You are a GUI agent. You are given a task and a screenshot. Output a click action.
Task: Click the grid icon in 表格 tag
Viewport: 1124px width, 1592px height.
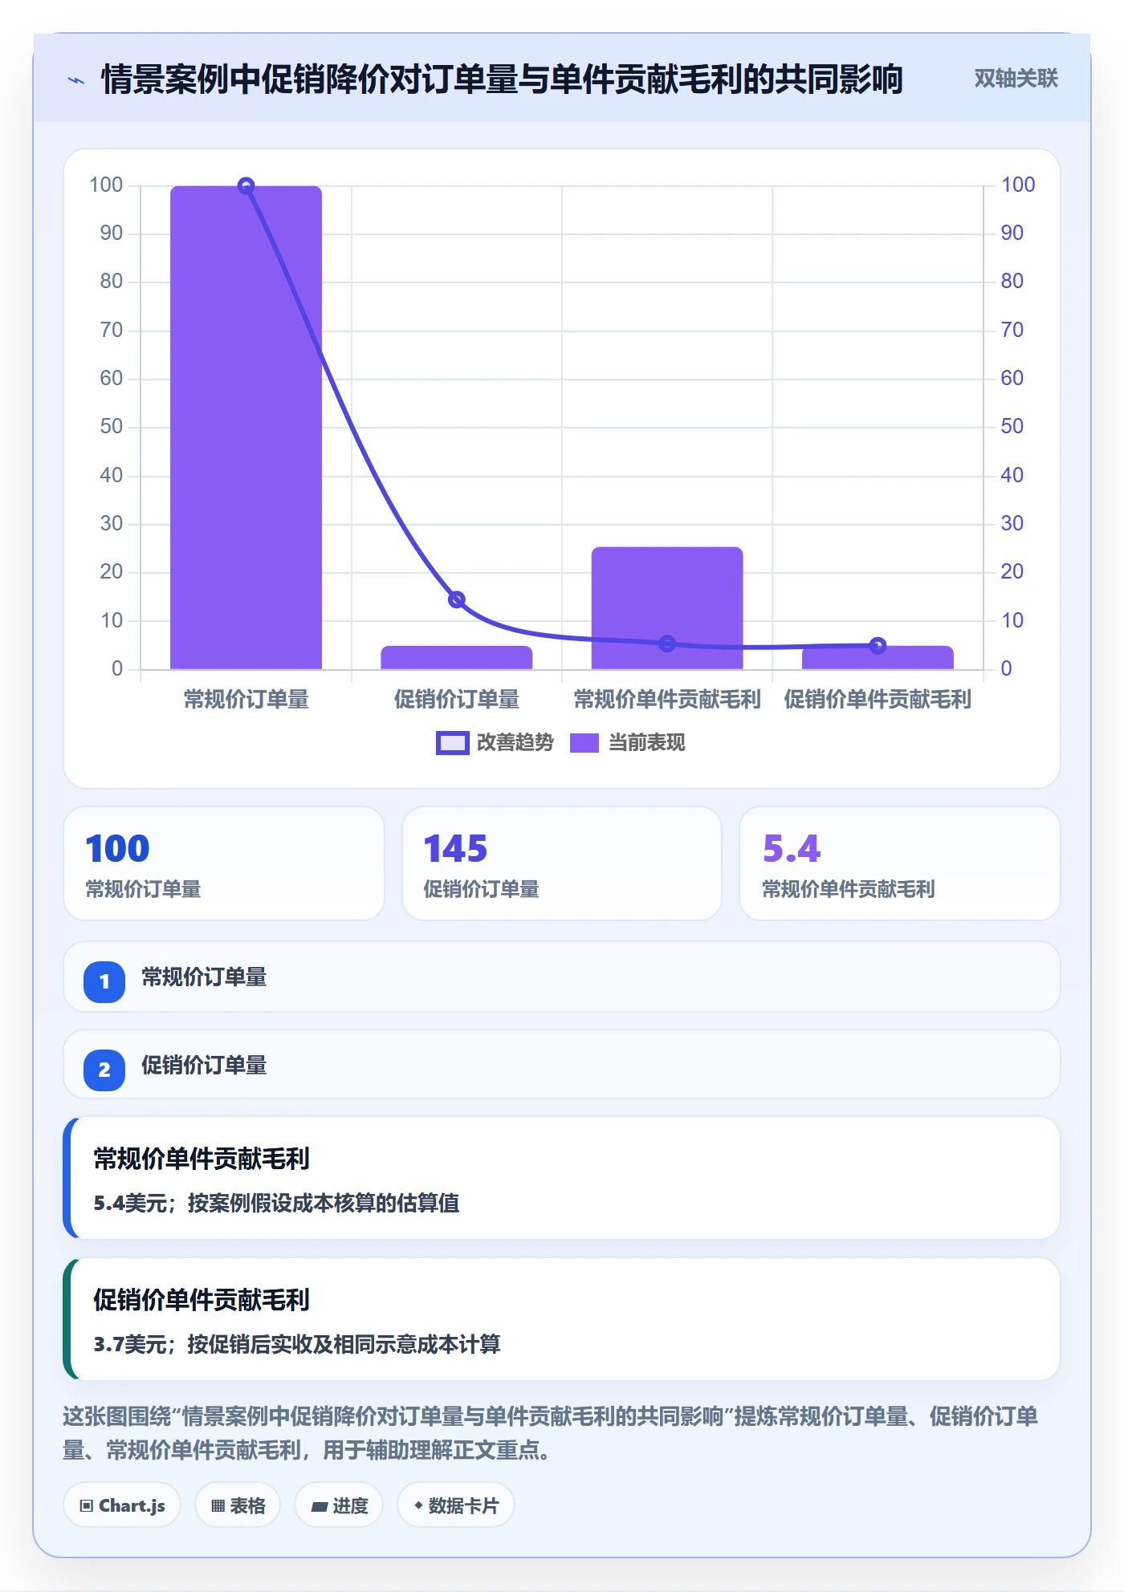click(218, 1506)
